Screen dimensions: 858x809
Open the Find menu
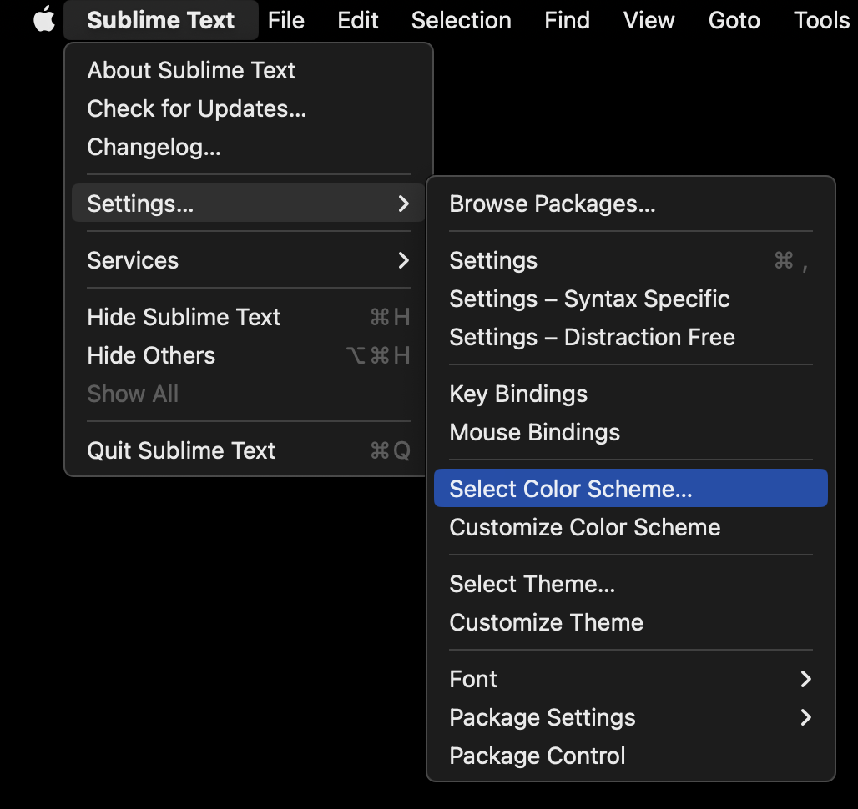coord(567,20)
